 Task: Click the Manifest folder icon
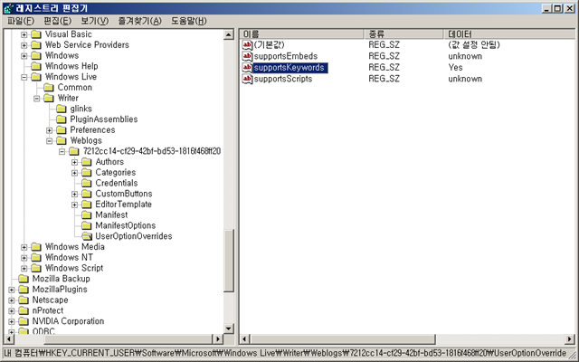[87, 215]
